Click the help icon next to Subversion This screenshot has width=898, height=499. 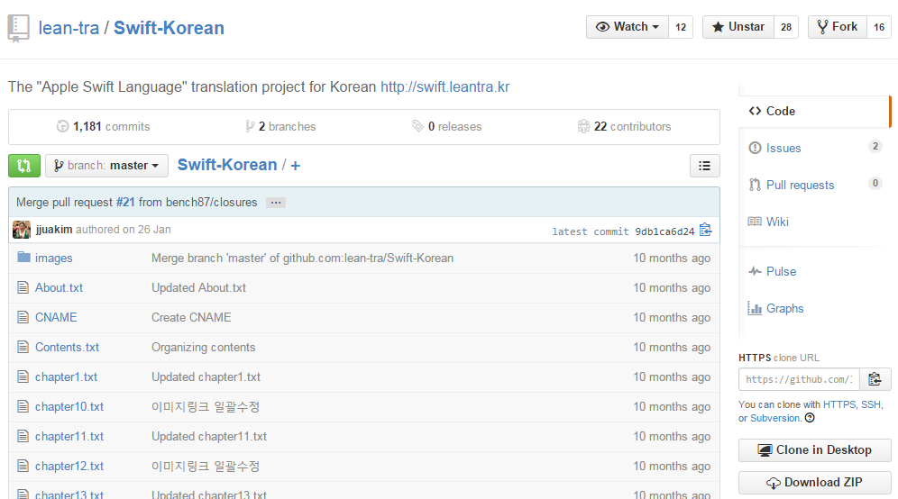click(810, 418)
